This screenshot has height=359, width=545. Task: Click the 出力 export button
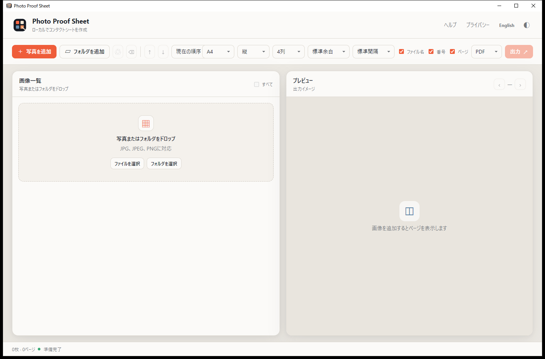[x=519, y=52]
